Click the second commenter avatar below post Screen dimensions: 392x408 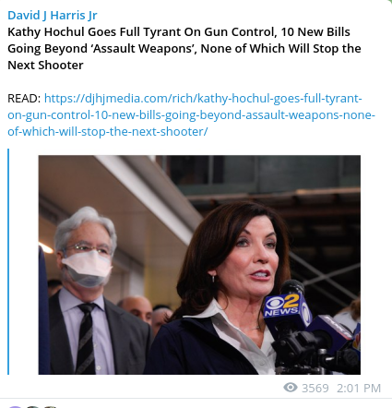[x=33, y=407]
